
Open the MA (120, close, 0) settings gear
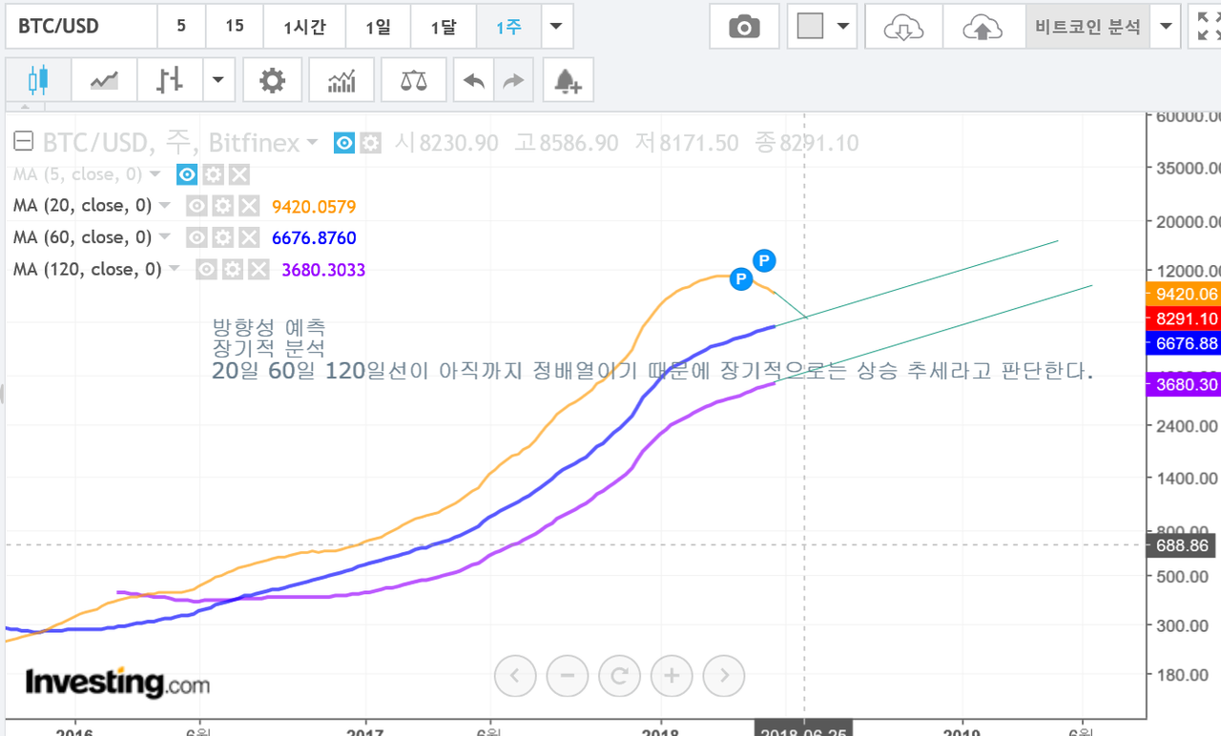click(233, 270)
